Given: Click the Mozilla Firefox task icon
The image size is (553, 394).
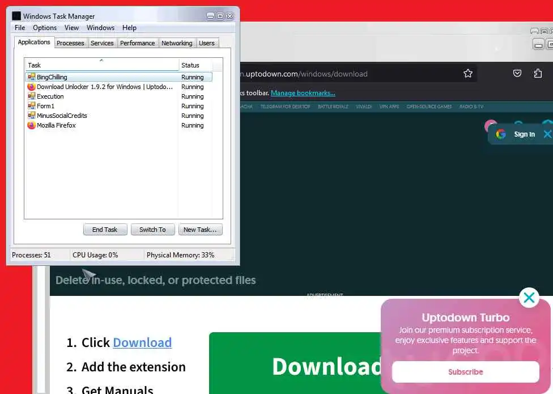Looking at the screenshot, I should (31, 125).
